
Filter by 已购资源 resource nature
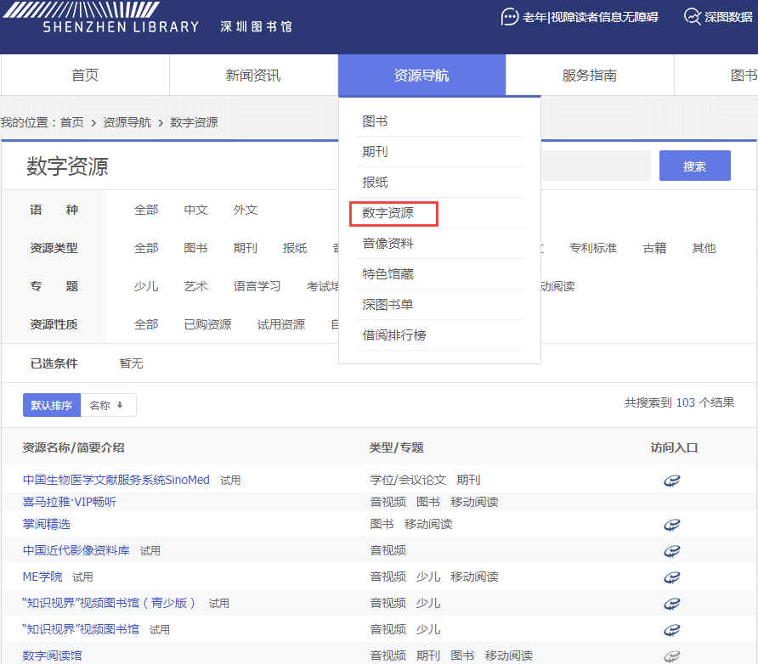point(208,324)
